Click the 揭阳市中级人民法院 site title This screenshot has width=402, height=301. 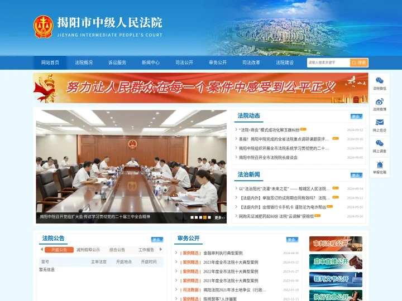click(x=110, y=22)
